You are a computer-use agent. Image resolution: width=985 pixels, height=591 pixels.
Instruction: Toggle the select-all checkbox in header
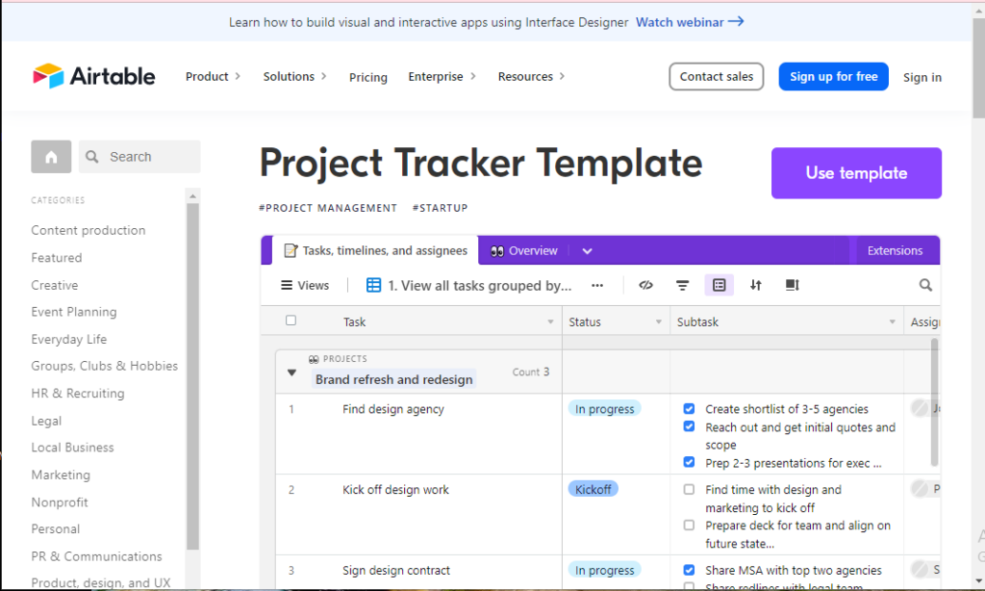point(291,321)
